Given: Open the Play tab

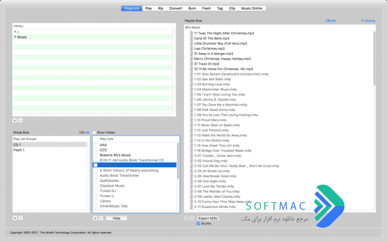Looking at the screenshot, I should [x=148, y=8].
